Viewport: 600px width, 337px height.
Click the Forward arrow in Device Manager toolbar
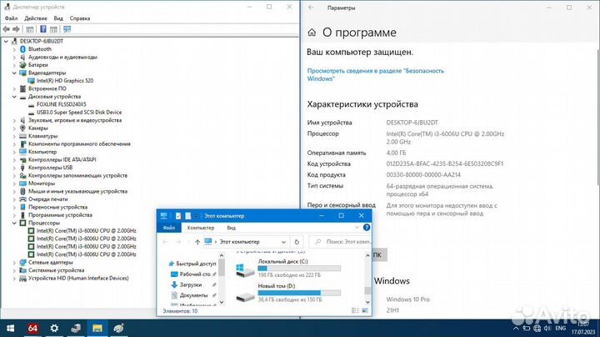tap(16, 29)
